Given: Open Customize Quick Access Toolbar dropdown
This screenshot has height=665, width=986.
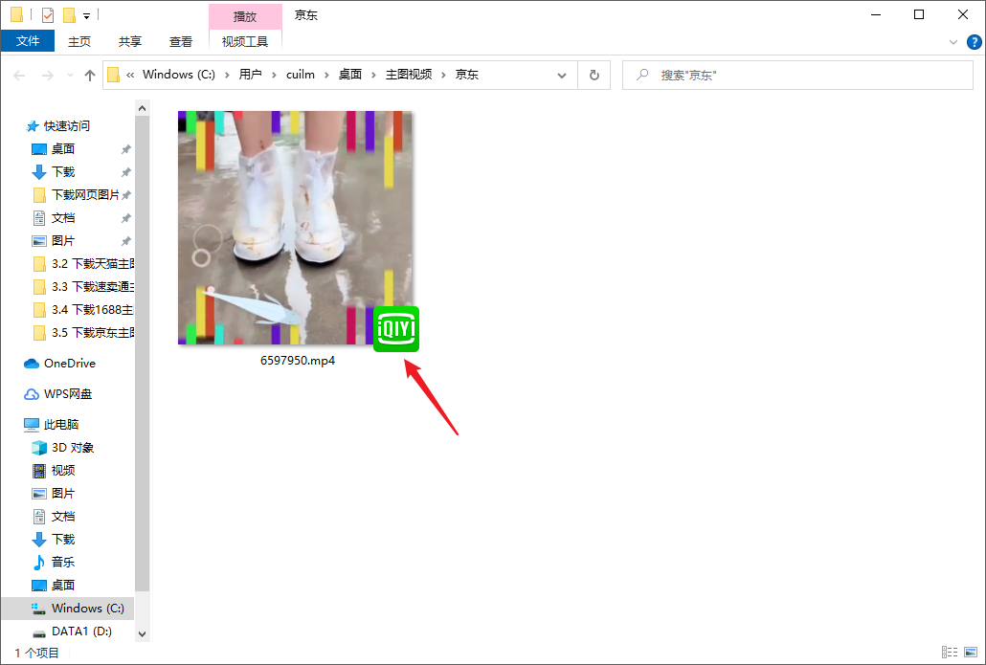Looking at the screenshot, I should tap(87, 15).
